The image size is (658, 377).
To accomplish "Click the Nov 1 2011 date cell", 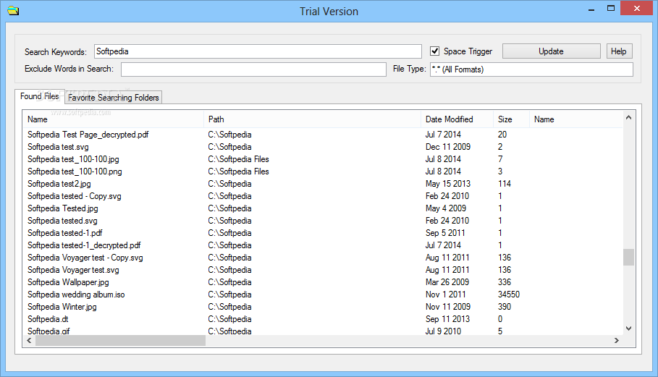I will tap(446, 295).
